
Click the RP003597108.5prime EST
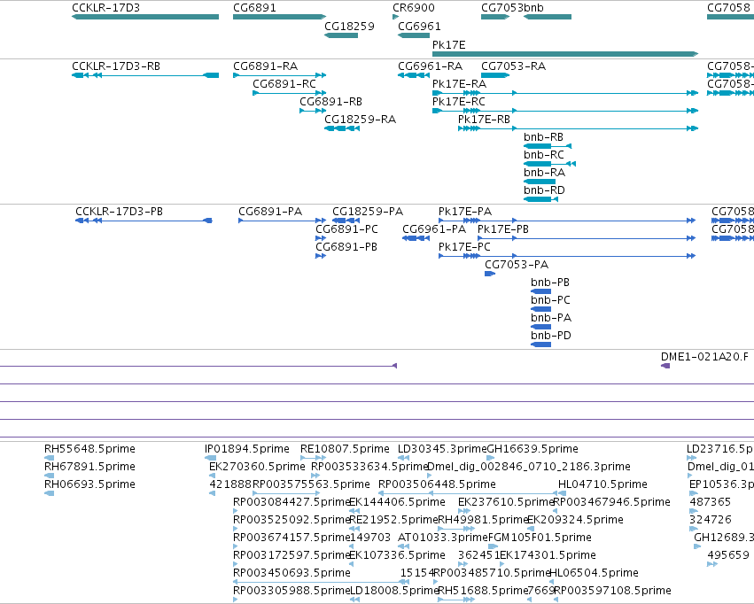point(556,600)
